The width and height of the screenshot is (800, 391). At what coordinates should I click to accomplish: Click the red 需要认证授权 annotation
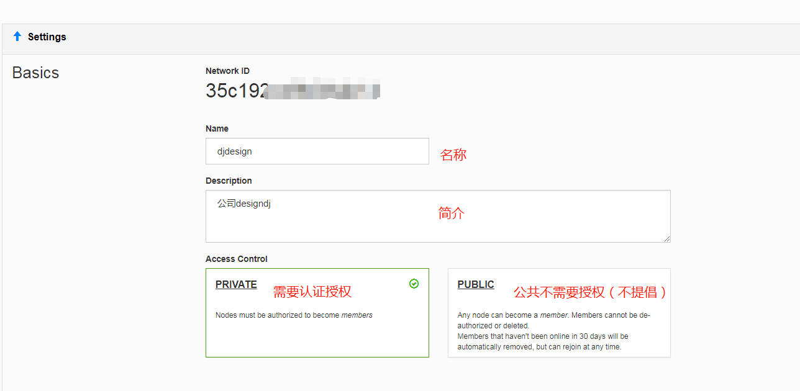tap(312, 292)
